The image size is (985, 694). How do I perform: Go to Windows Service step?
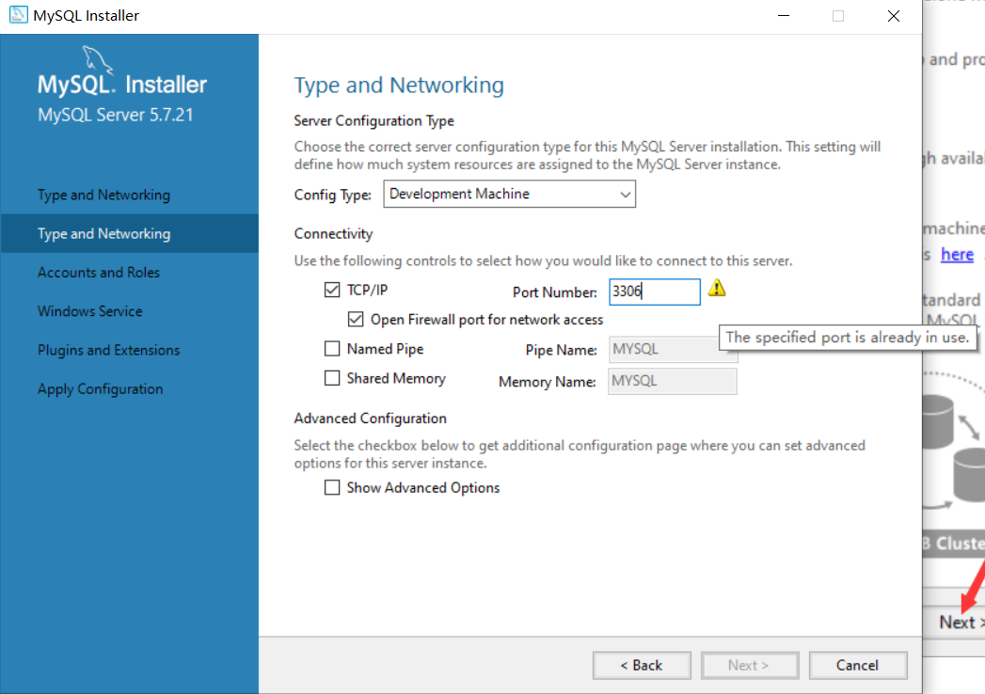pyautogui.click(x=89, y=311)
